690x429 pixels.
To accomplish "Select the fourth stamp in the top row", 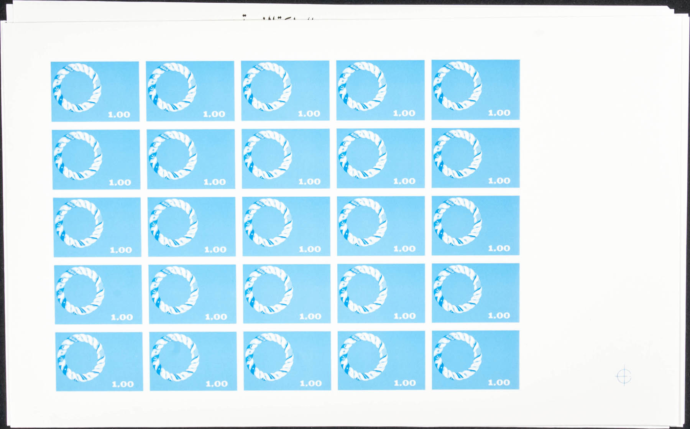I will [380, 90].
